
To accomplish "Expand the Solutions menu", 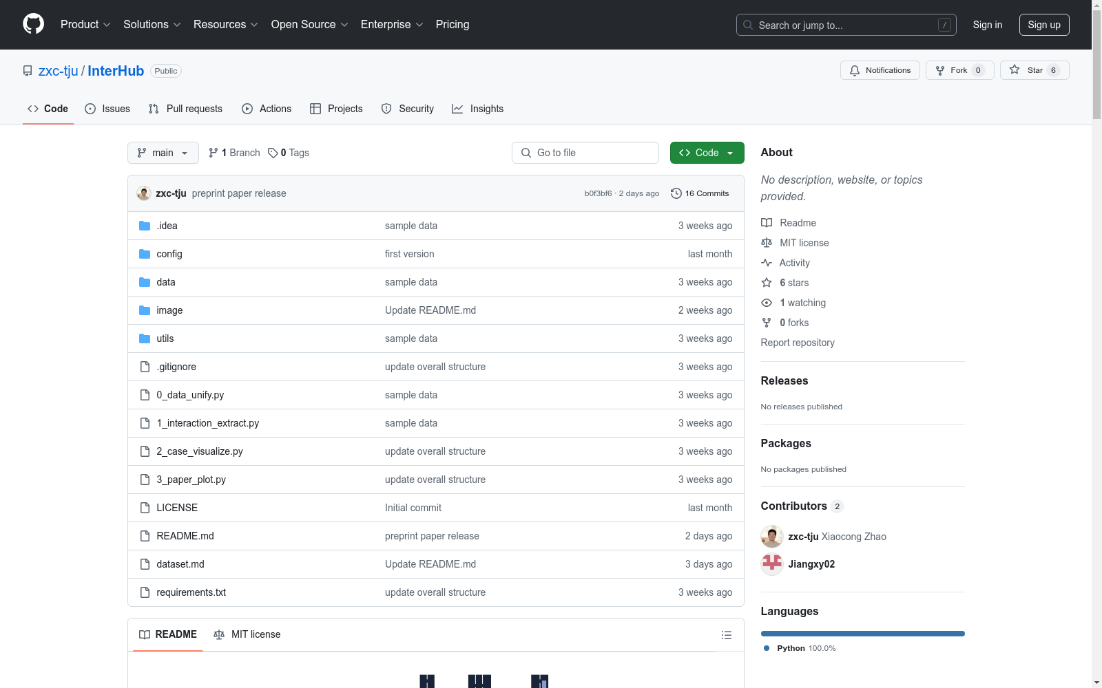I will tap(152, 24).
